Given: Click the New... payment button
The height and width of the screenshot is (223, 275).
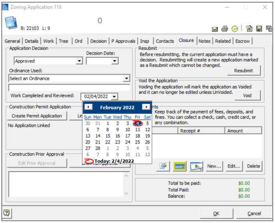Looking at the screenshot, I should click(214, 166).
